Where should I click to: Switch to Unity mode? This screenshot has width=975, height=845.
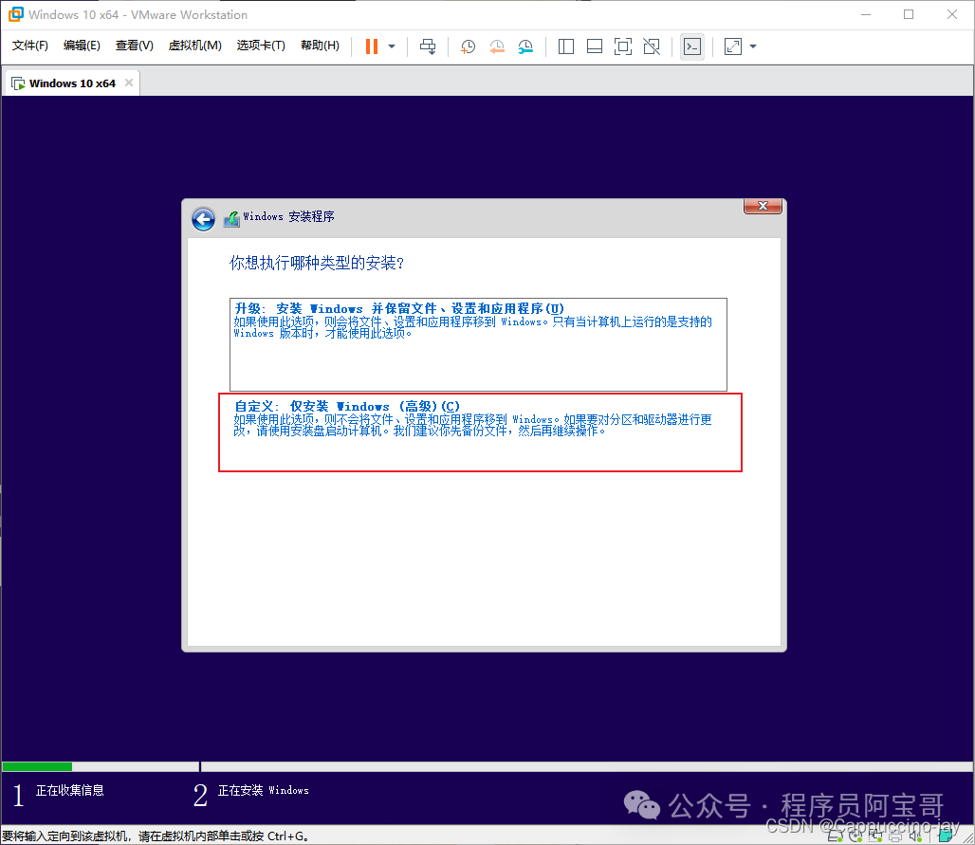pos(651,46)
